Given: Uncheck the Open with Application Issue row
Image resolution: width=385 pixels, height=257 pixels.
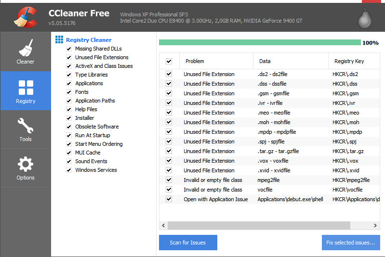Looking at the screenshot, I should [x=169, y=199].
